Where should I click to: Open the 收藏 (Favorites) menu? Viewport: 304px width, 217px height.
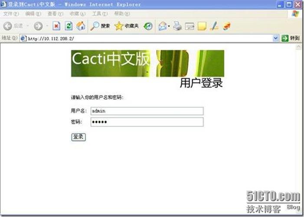click(78, 14)
